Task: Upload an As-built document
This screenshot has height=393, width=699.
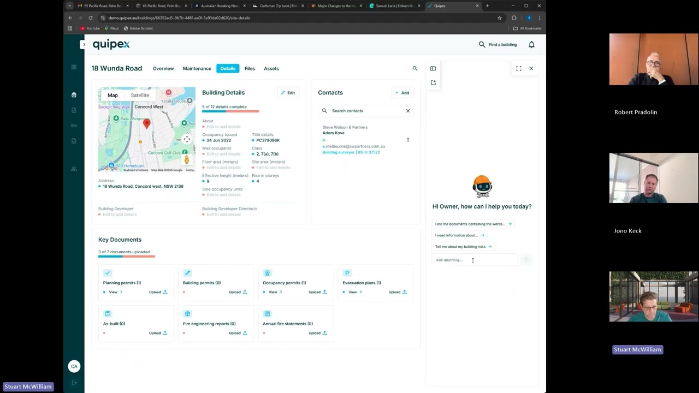Action: coord(158,333)
